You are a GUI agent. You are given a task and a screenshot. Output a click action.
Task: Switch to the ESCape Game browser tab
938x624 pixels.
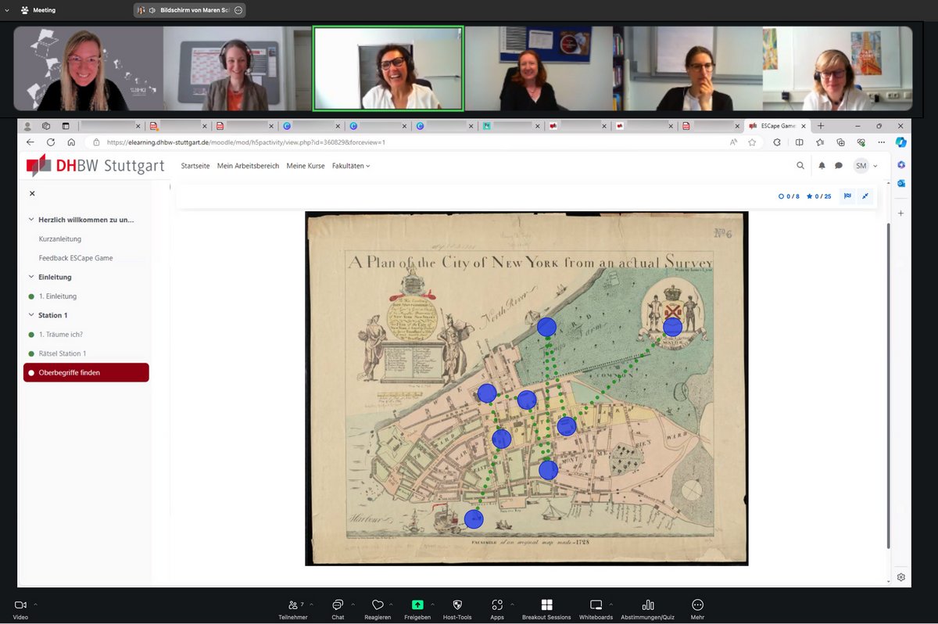pyautogui.click(x=778, y=126)
